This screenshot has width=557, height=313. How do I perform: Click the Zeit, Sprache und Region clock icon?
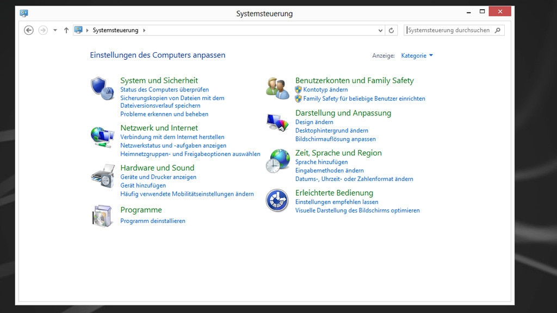coord(276,162)
